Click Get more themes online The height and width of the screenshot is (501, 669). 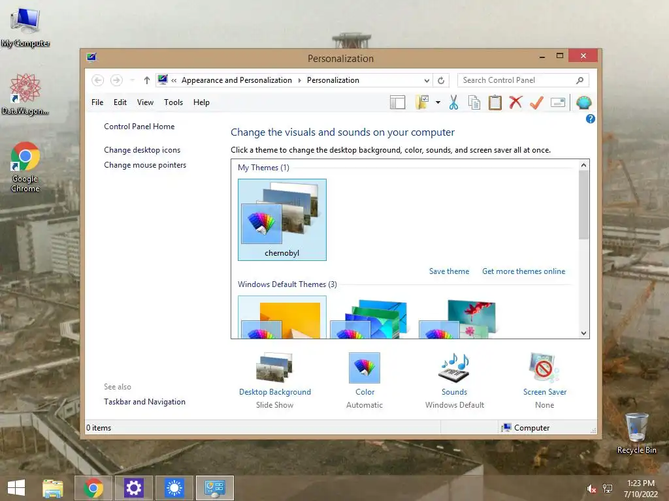(x=523, y=271)
